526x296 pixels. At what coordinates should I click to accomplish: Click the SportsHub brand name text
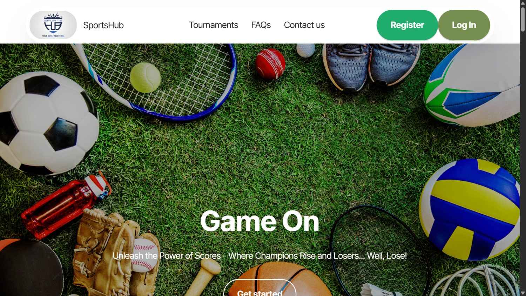point(103,25)
